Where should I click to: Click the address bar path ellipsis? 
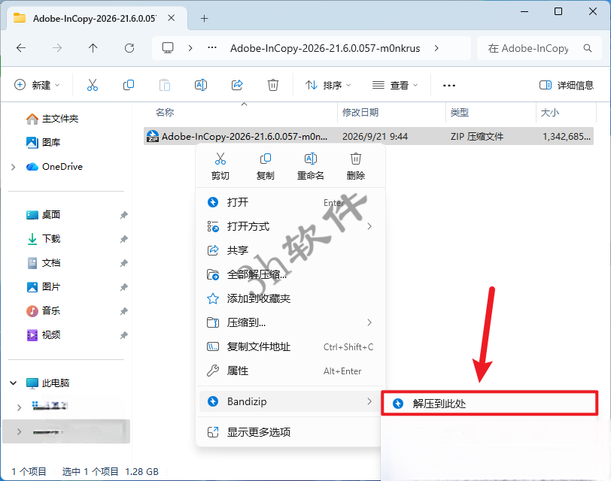pos(212,47)
